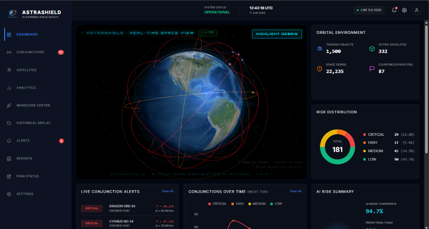Screen dimensions: 429x229
Task: Click the Maneuver Center rocket icon
Action: click(x=9, y=105)
